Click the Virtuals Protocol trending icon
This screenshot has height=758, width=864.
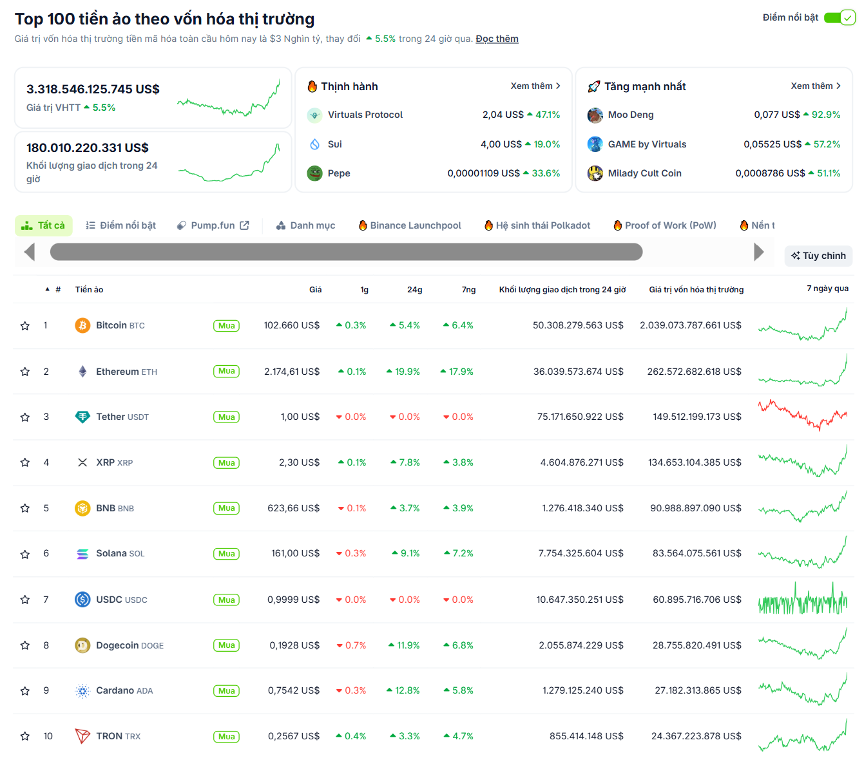314,115
